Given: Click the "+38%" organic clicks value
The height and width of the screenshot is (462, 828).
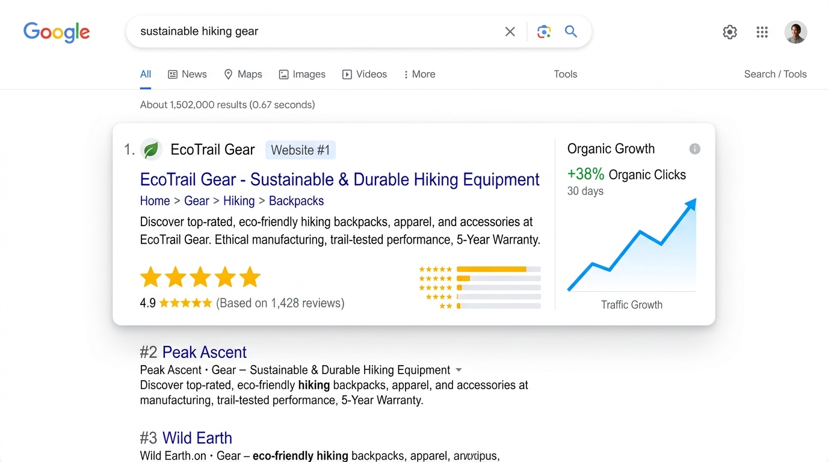Looking at the screenshot, I should click(585, 174).
